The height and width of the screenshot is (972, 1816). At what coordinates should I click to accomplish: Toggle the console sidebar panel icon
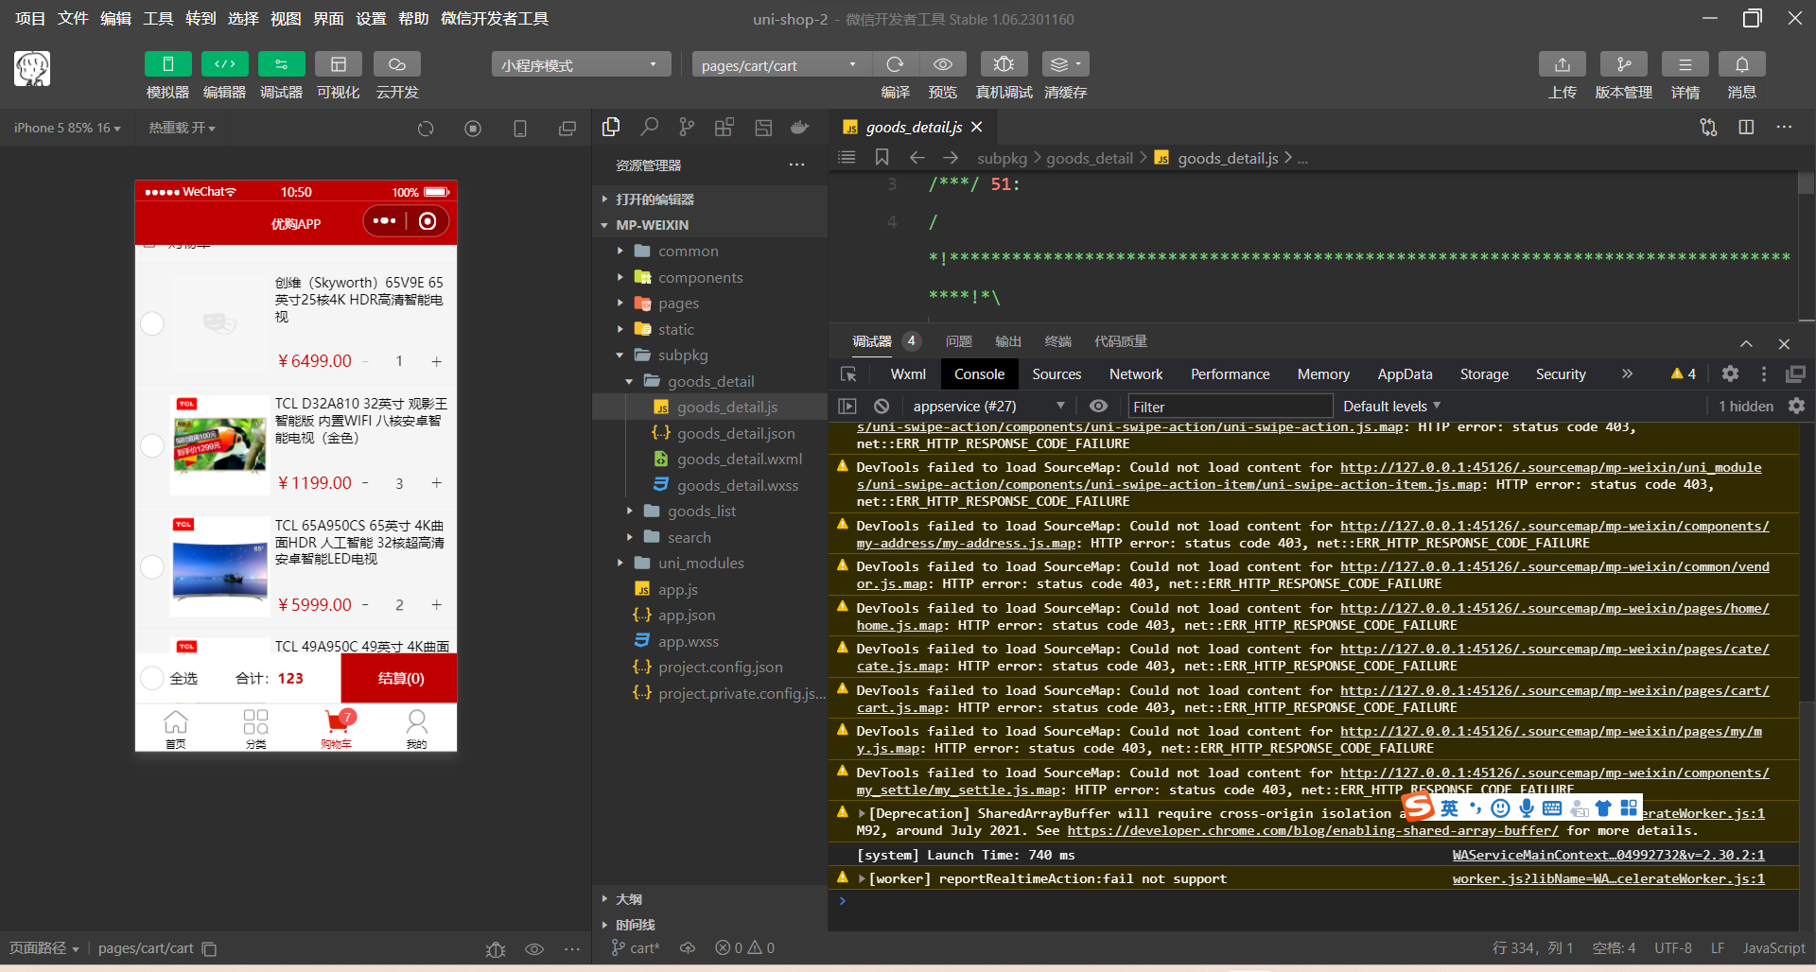[x=847, y=406]
